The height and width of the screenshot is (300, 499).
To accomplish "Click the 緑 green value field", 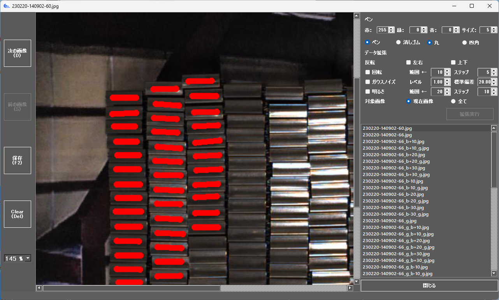I will (x=415, y=30).
